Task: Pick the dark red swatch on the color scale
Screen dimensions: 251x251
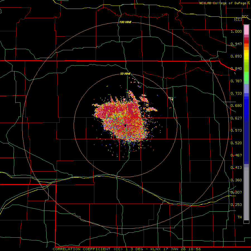Action: point(246,42)
